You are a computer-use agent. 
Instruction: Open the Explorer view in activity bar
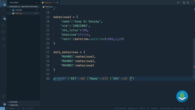(3, 3)
